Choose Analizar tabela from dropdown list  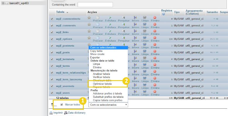pos(101,74)
